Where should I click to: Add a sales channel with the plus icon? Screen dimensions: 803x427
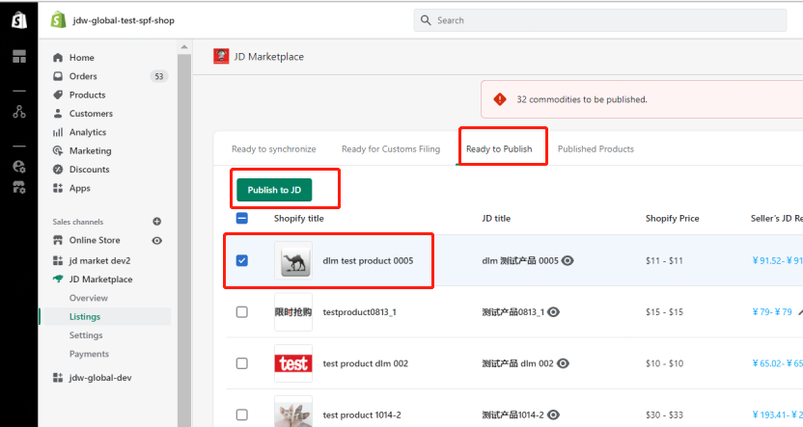(x=156, y=222)
